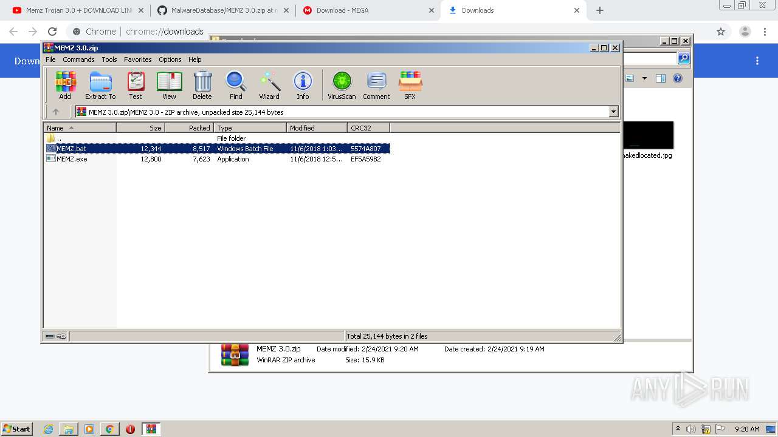Open the View toolbar button
The height and width of the screenshot is (437, 778).
coord(169,85)
